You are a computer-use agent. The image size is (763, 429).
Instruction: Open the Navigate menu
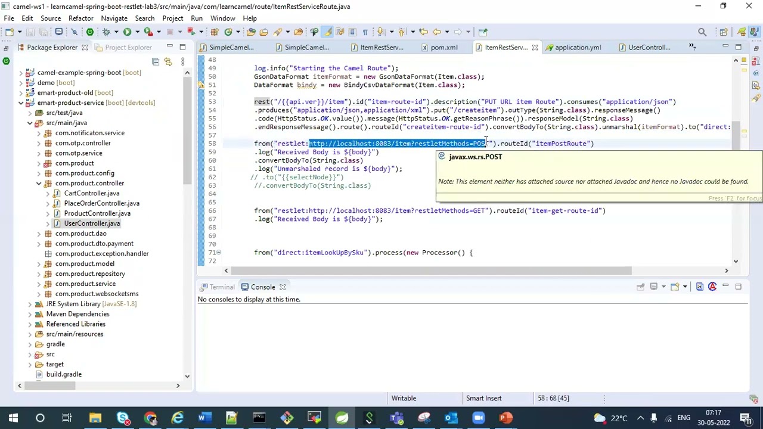click(114, 18)
